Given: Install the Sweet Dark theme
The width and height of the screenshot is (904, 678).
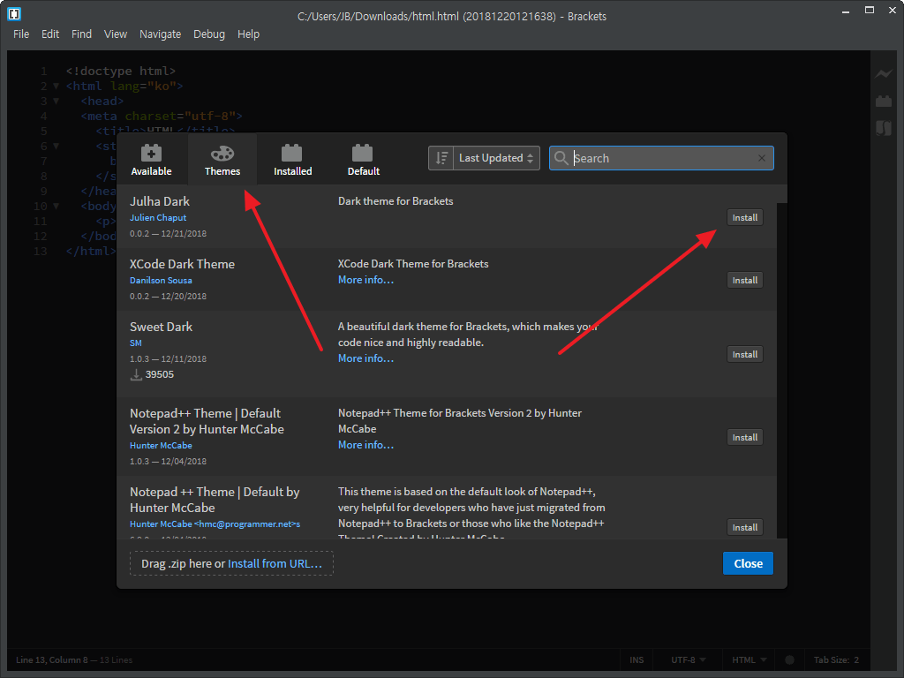Looking at the screenshot, I should (745, 354).
